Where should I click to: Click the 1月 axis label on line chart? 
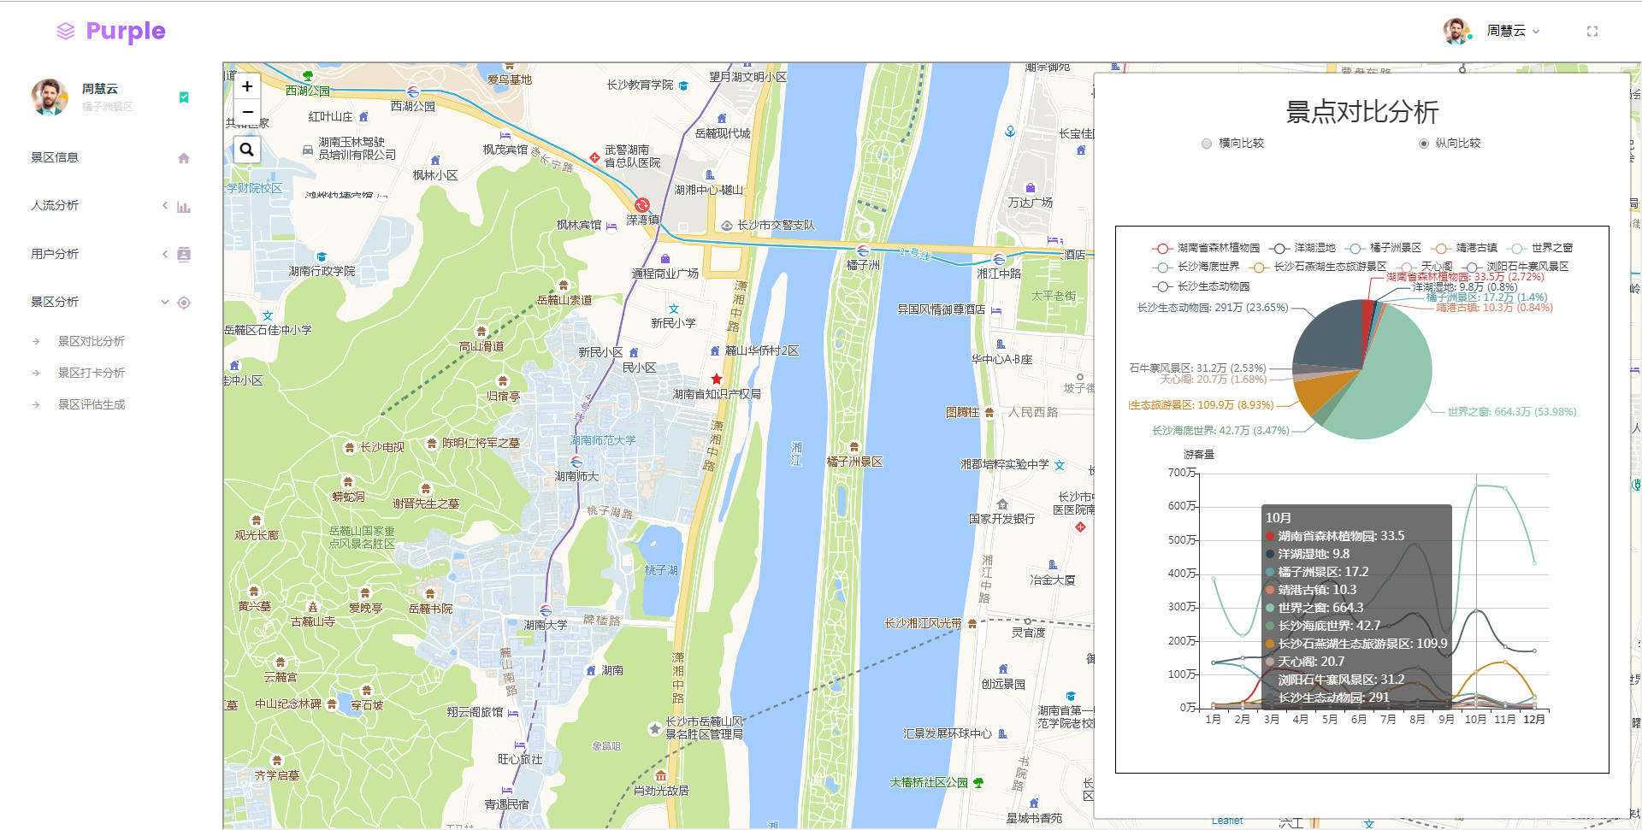[x=1213, y=720]
